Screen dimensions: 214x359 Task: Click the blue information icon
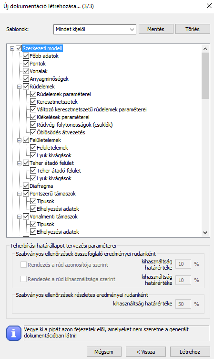click(x=14, y=333)
